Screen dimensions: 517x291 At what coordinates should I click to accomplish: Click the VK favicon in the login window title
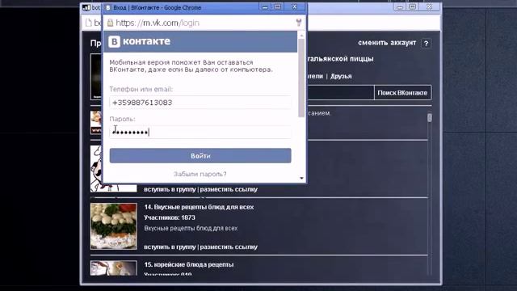(x=107, y=7)
